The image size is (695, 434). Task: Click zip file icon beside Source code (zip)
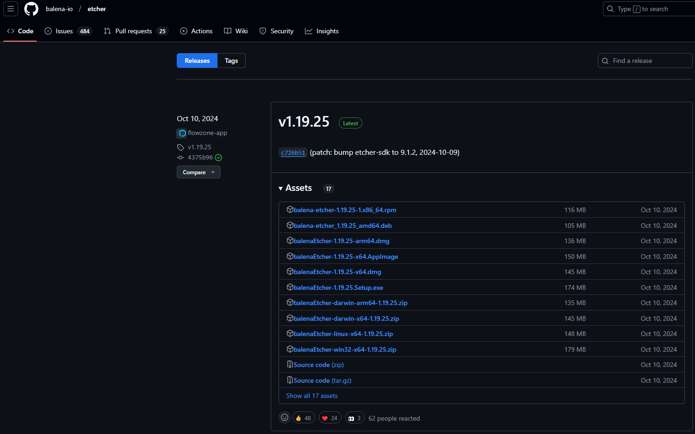[x=290, y=364]
